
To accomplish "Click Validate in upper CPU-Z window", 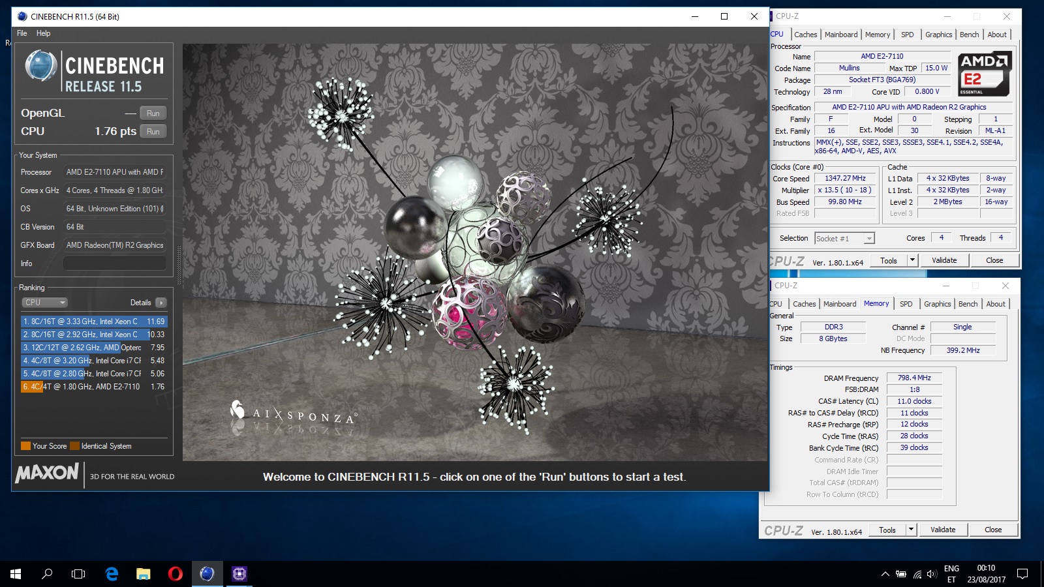I will [x=944, y=260].
